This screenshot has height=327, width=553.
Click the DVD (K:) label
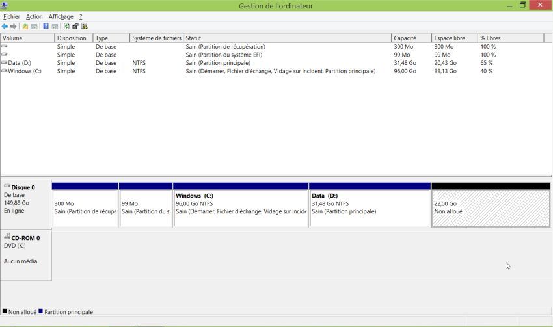coord(15,246)
